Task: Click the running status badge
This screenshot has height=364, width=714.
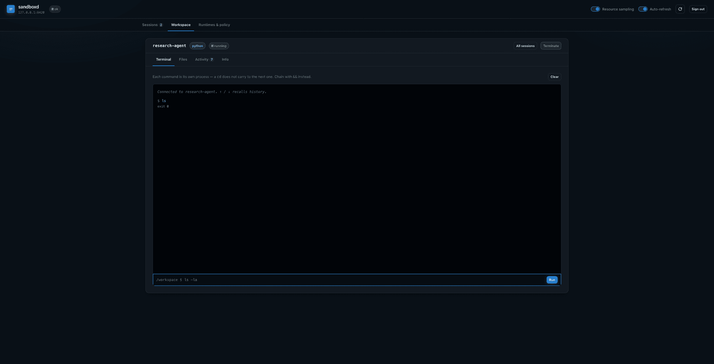Action: (219, 46)
